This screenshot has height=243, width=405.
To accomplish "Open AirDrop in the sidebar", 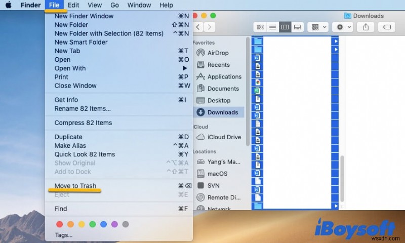I will pos(219,53).
